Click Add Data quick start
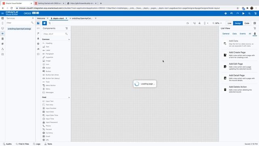The image size is (259, 146). (x=239, y=43)
